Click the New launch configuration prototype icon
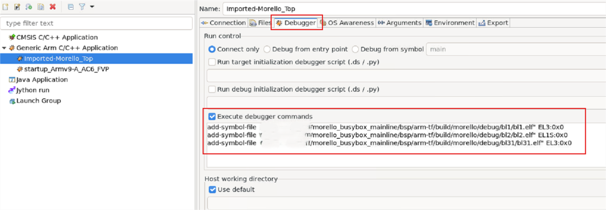Screen dimensions: 606x210 pyautogui.click(x=17, y=7)
